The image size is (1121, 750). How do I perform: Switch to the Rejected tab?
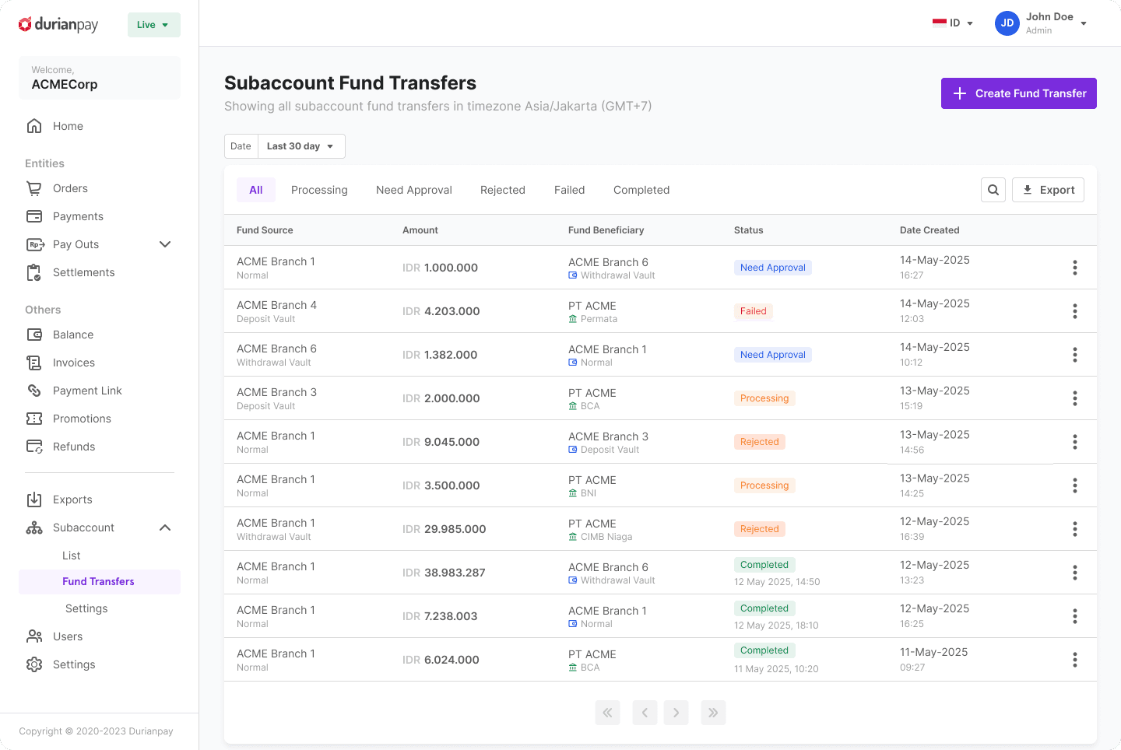point(503,190)
